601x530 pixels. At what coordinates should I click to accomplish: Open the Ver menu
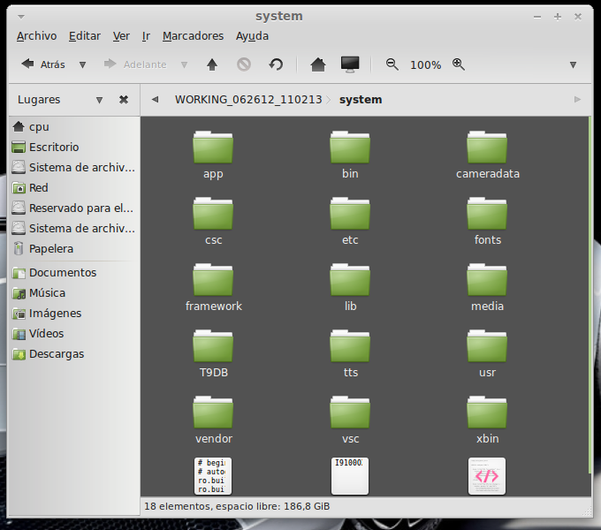coord(121,36)
